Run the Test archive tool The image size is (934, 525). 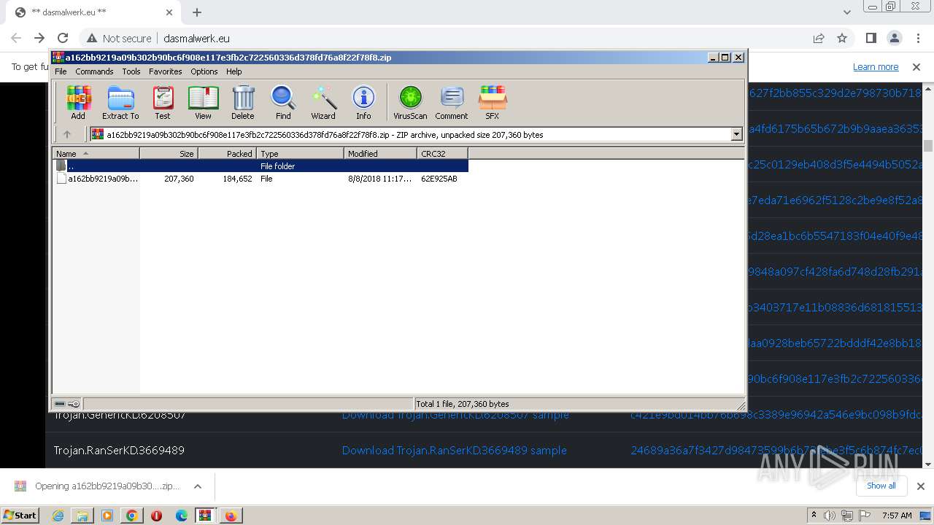click(163, 102)
